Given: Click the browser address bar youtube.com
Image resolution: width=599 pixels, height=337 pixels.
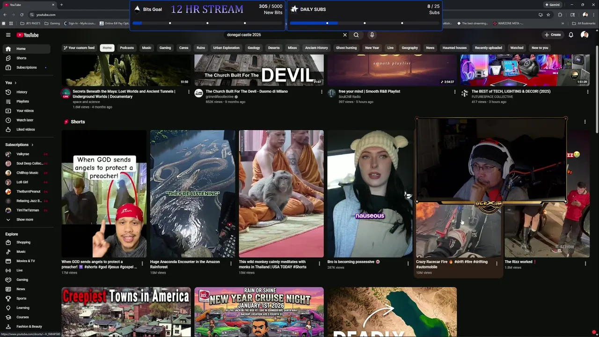Looking at the screenshot, I should click(x=46, y=15).
